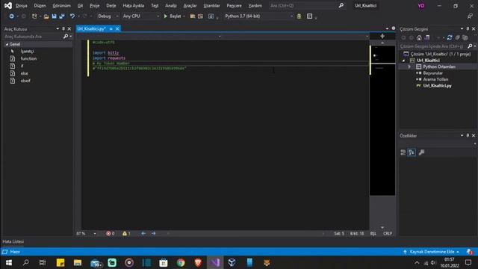Image resolution: width=478 pixels, height=269 pixels.
Task: Click the Save All icon
Action: click(x=62, y=16)
